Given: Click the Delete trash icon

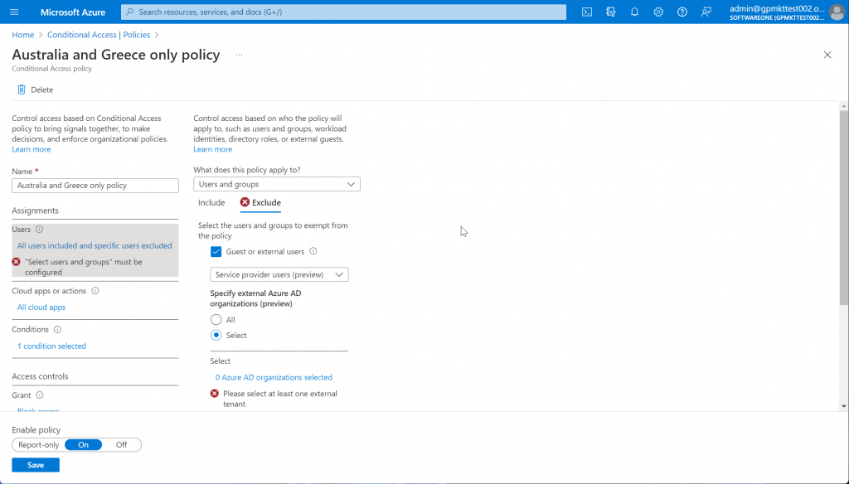Looking at the screenshot, I should (x=21, y=90).
